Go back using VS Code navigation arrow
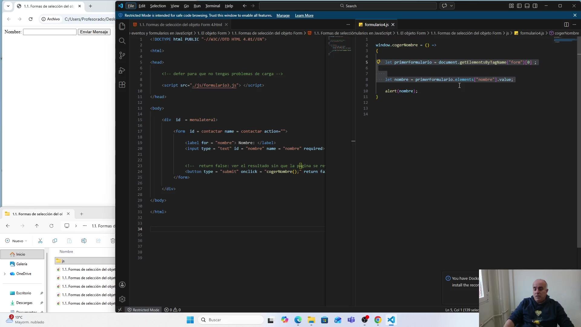 (x=245, y=6)
